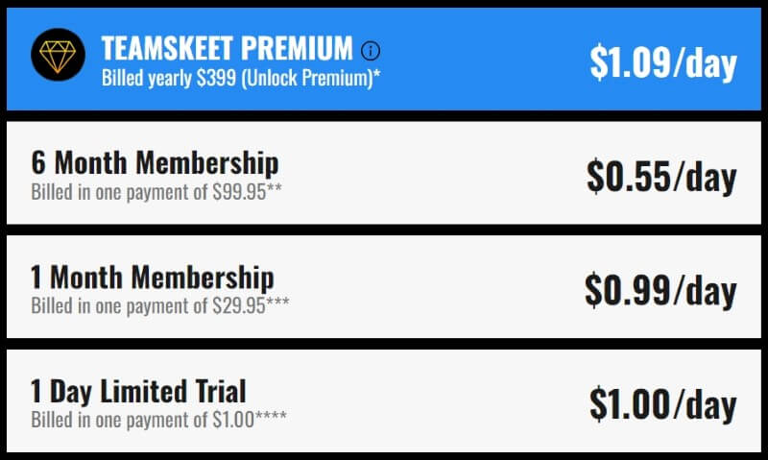Click 'Billed in one payment of $29.95' text

[149, 305]
